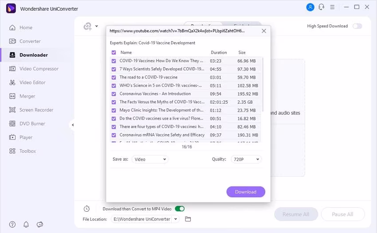The height and width of the screenshot is (233, 377).
Task: Open the support headset icon
Action: 321,7
